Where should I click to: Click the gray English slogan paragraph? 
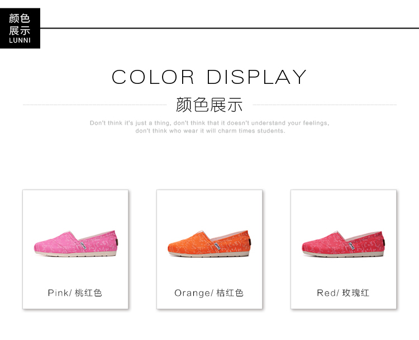point(209,127)
